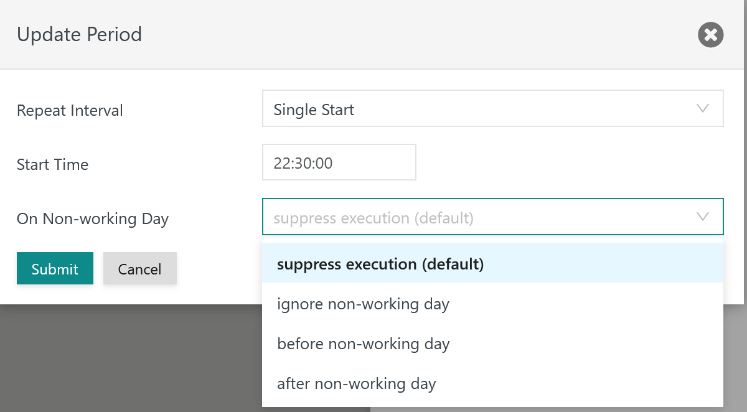The image size is (747, 412).
Task: Choose ignore non-working day option
Action: 493,304
